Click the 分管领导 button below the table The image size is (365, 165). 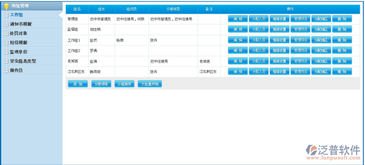[101, 84]
